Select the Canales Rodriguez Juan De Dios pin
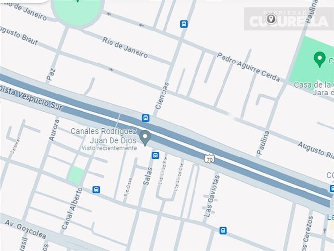334x251 pixels. click(145, 138)
